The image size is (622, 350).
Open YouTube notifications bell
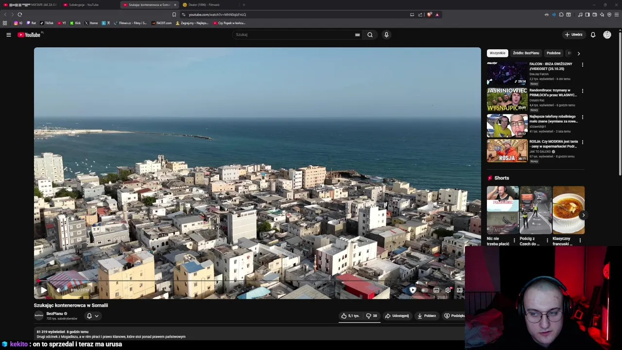click(x=593, y=35)
